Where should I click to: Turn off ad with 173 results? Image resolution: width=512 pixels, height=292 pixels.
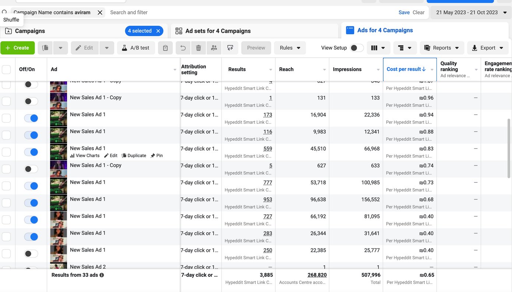[31, 118]
